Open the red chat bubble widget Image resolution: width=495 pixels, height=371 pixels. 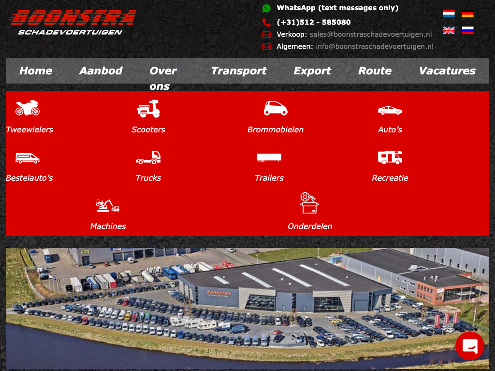click(470, 346)
